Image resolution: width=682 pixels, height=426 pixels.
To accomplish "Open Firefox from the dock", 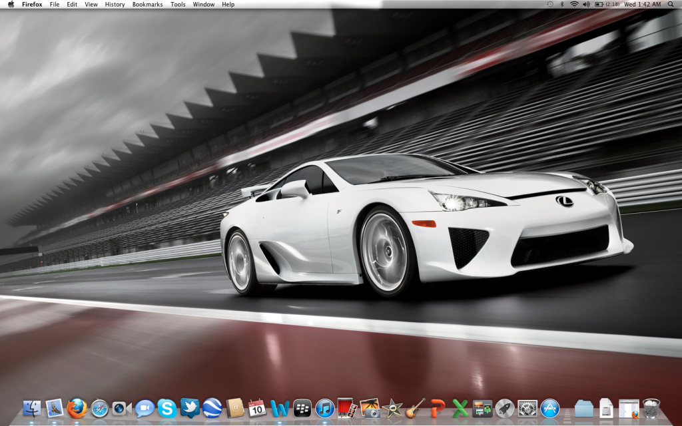I will (77, 409).
